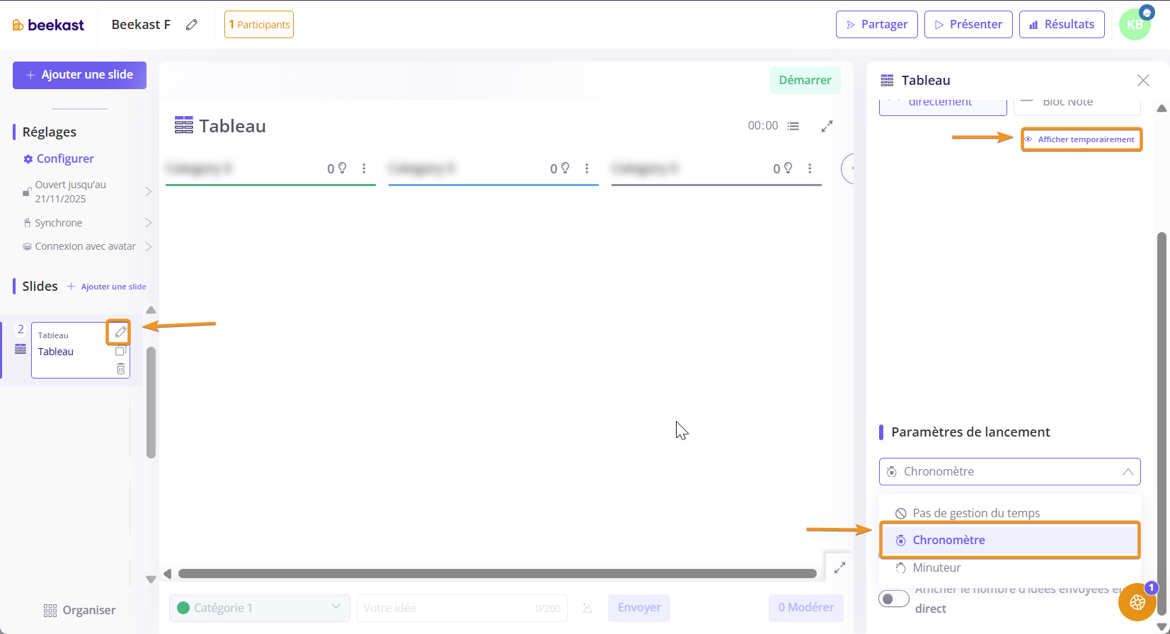Click the pencil icon beside Beekast F title
Screen dimensions: 1170x634
191,25
